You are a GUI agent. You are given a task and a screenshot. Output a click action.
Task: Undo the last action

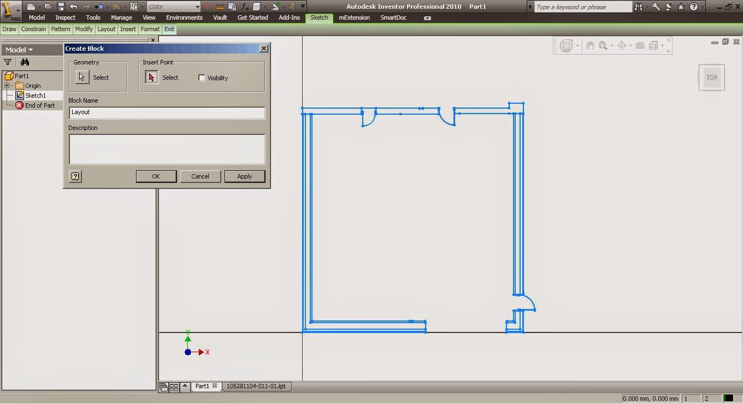point(74,7)
